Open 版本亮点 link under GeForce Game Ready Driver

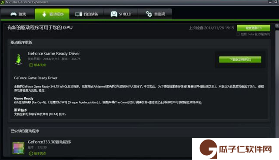40,65
